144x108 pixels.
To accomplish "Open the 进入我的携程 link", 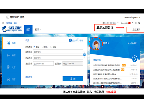I will click(x=132, y=43).
